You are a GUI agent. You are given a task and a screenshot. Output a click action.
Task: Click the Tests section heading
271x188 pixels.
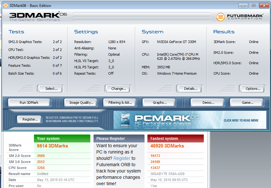[x=16, y=32]
